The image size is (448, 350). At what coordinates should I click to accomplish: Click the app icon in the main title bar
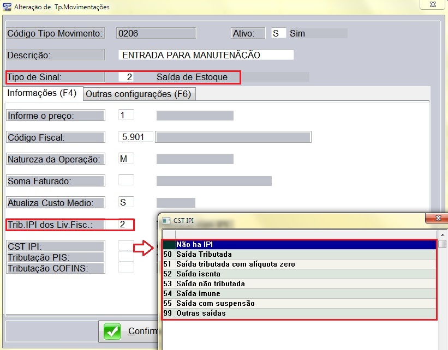coord(7,7)
